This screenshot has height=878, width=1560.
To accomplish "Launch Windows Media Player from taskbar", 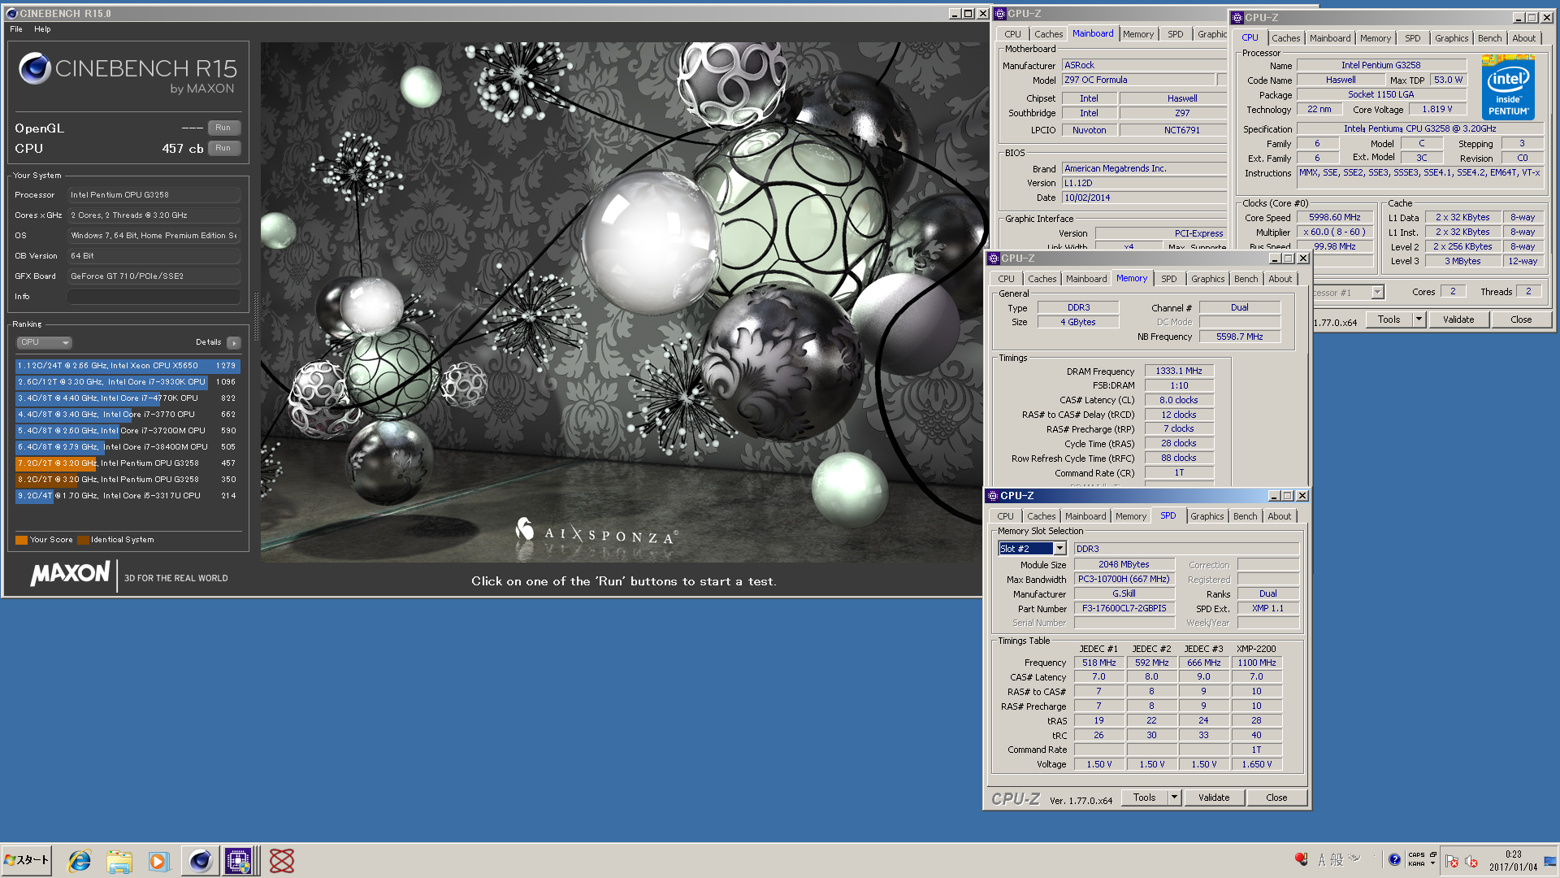I will click(158, 861).
